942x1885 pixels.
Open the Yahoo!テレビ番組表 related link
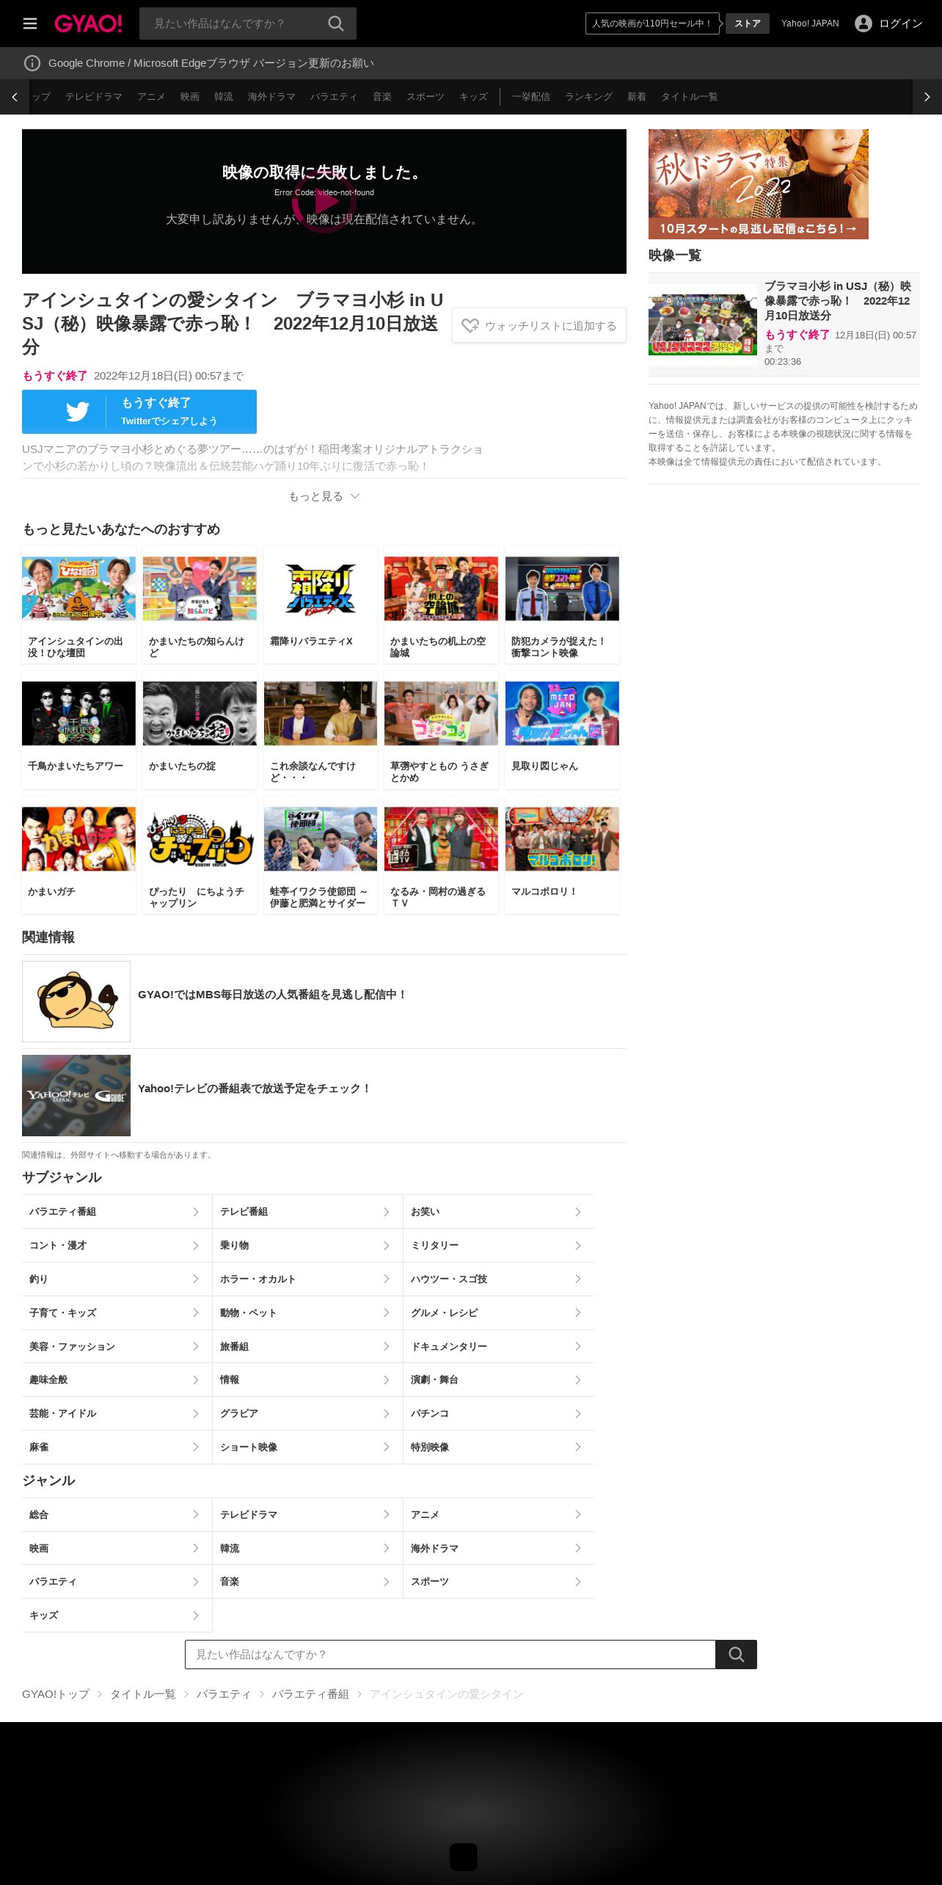(x=324, y=1095)
